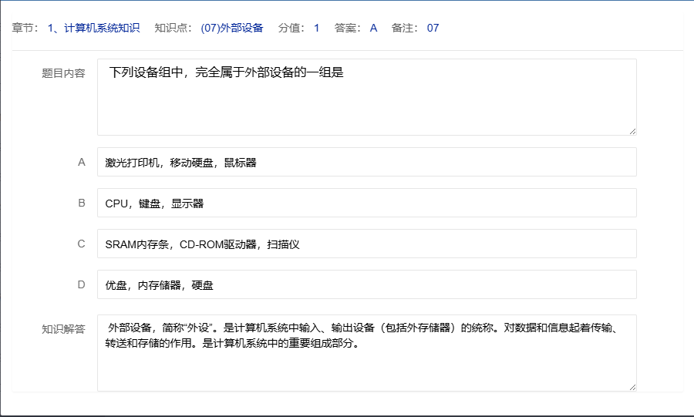Click the 知识解答 field label
Image resolution: width=694 pixels, height=417 pixels.
coord(63,329)
